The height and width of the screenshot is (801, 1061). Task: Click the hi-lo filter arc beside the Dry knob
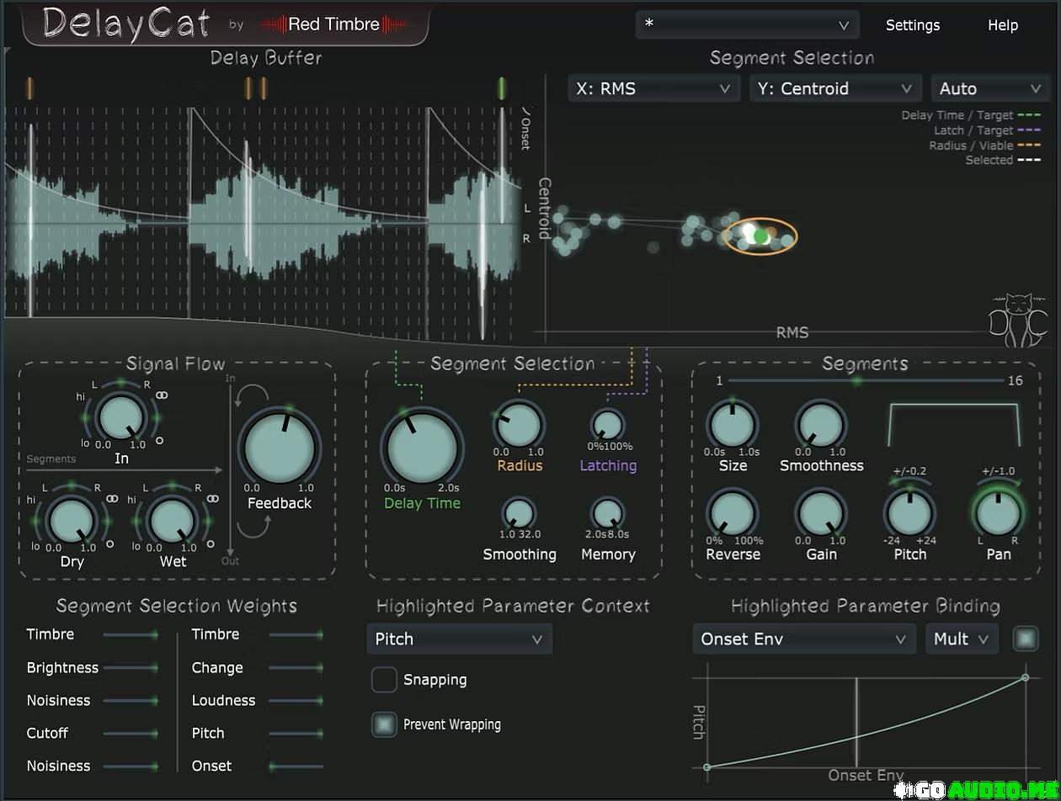point(35,522)
